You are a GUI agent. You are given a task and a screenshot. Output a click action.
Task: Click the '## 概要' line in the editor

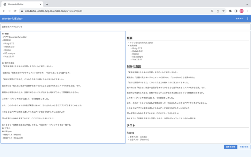coord(5,34)
